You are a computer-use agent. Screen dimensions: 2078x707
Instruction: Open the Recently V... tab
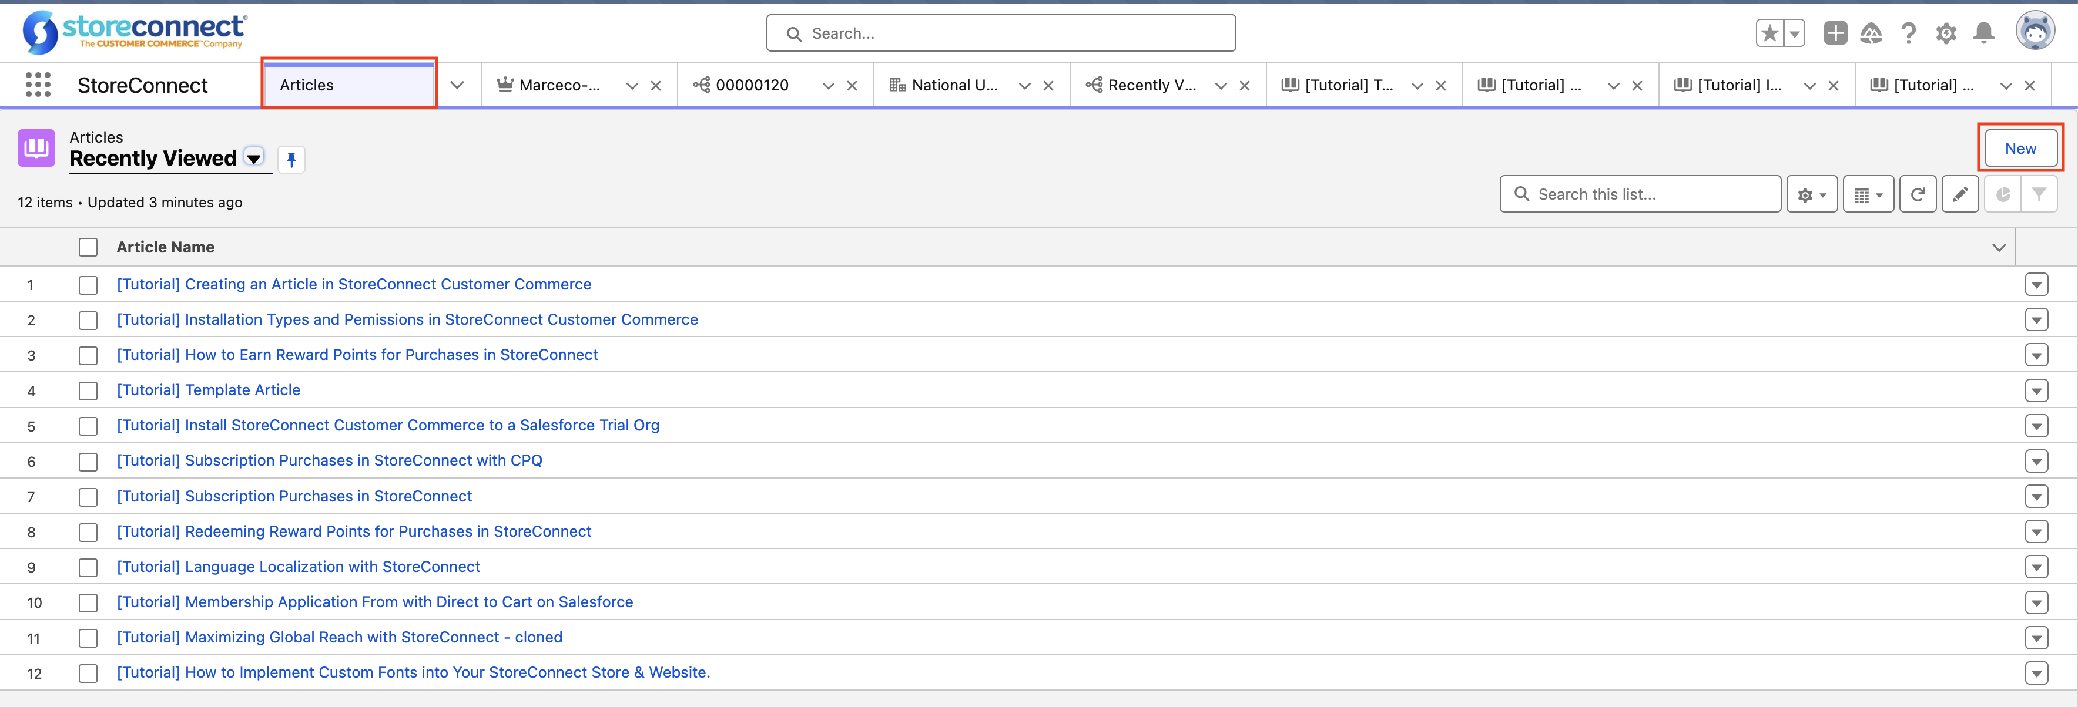coord(1152,86)
